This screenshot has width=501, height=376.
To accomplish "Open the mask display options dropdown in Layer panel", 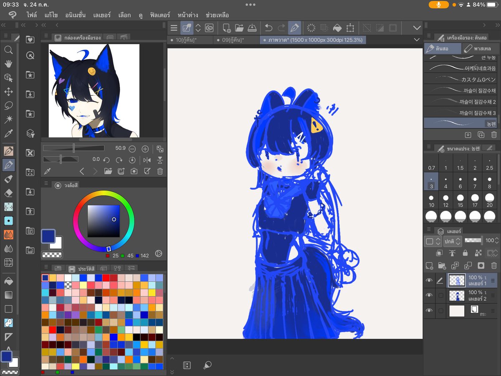I will pyautogui.click(x=492, y=253).
